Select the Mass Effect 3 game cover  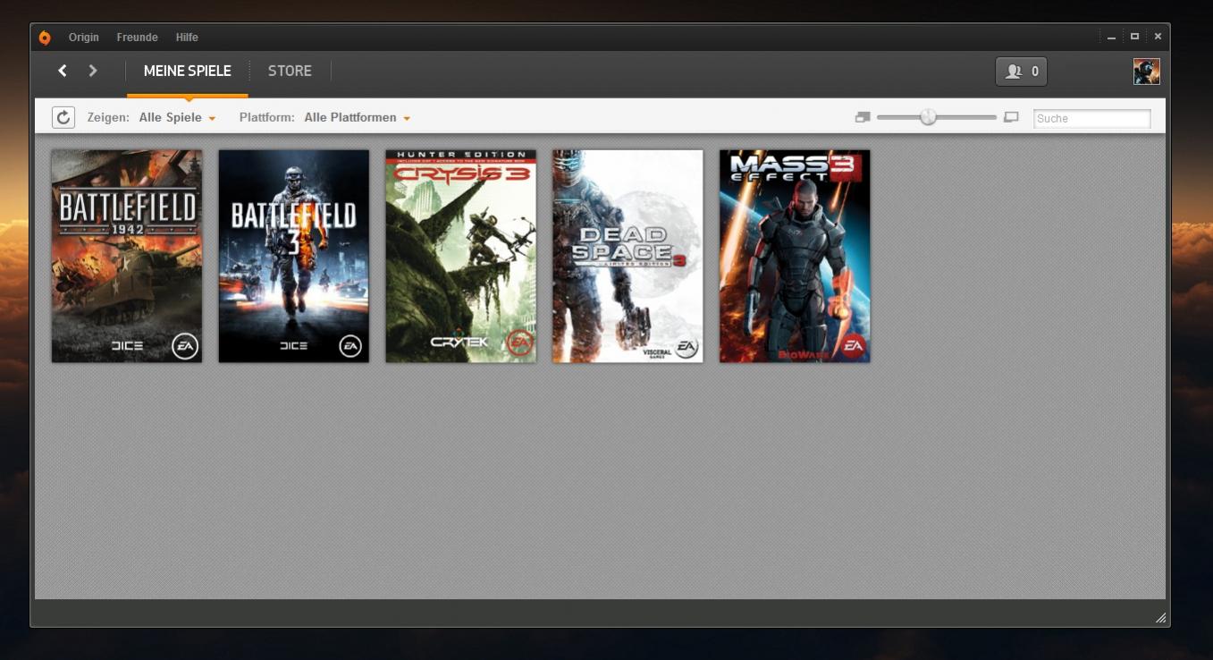pyautogui.click(x=795, y=256)
